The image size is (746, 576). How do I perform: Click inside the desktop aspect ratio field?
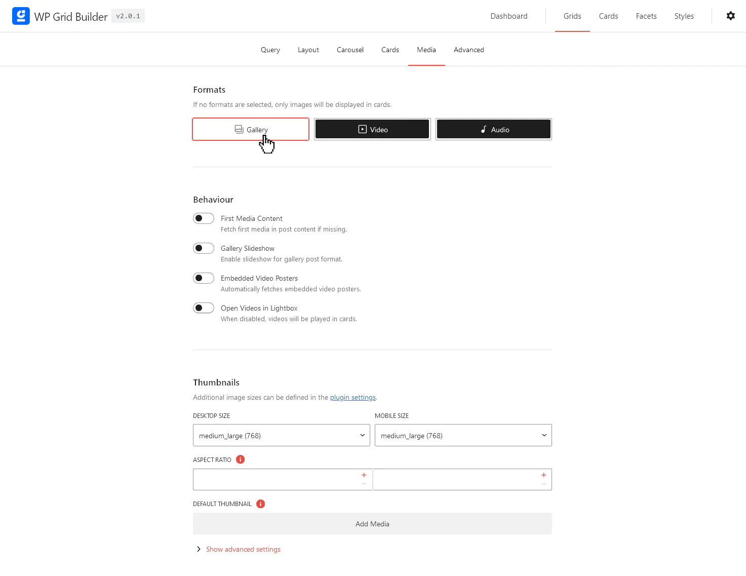click(x=273, y=479)
